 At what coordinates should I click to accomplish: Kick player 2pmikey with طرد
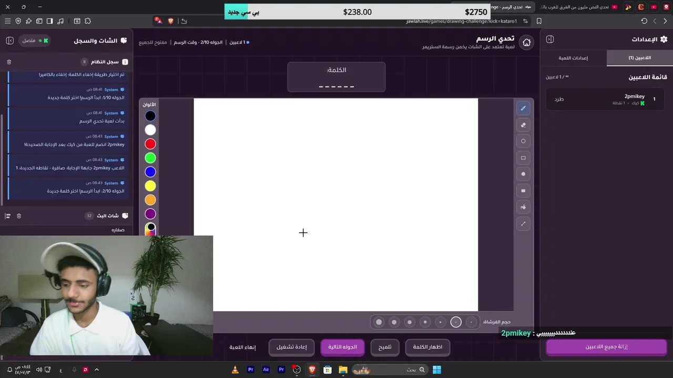[x=559, y=99]
